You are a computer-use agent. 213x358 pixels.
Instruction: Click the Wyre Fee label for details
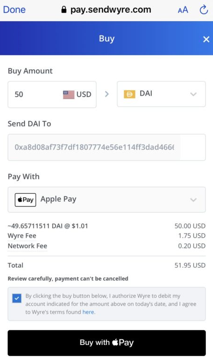pos(22,236)
